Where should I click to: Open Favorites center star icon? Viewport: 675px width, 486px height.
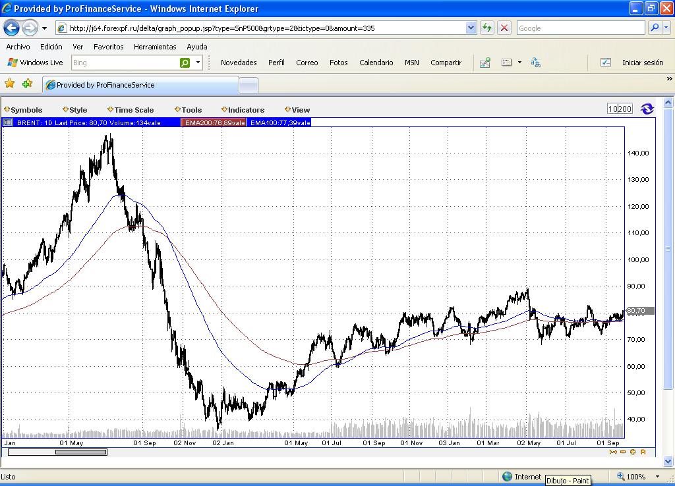point(9,84)
